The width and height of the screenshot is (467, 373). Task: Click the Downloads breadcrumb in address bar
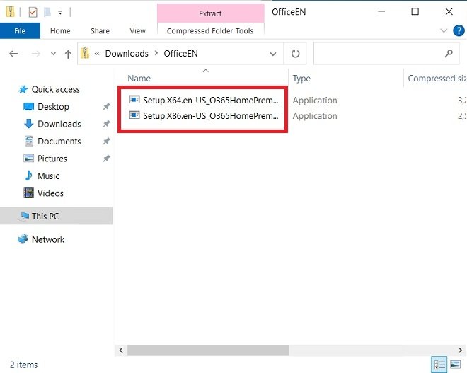tap(127, 54)
